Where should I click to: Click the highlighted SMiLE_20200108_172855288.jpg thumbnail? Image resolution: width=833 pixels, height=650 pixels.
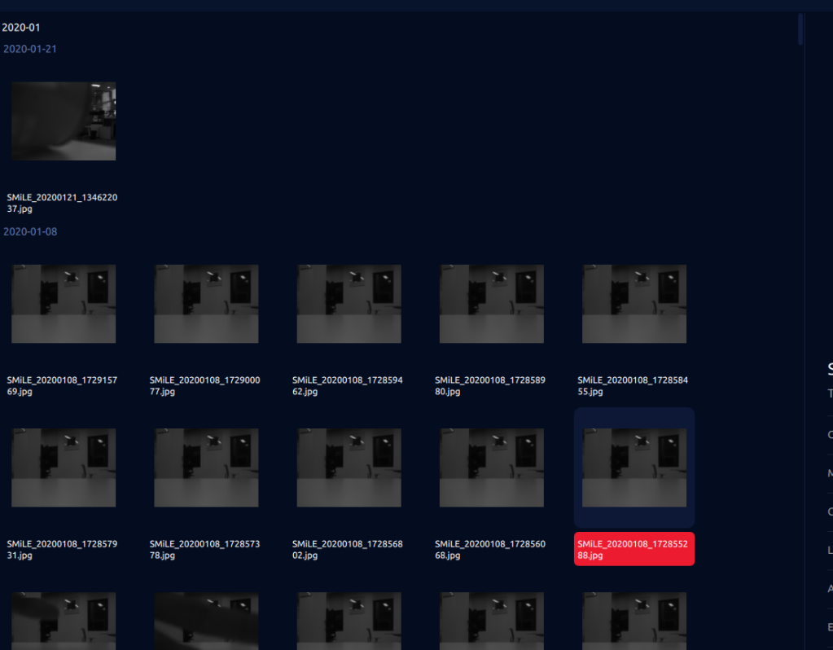point(634,468)
